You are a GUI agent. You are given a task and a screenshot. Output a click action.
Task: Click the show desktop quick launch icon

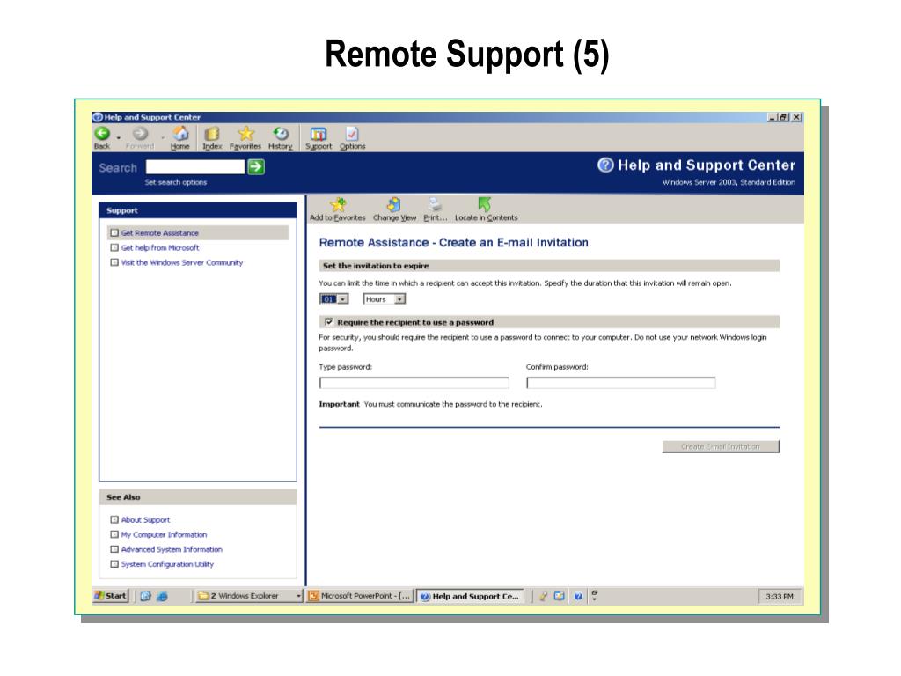pyautogui.click(x=145, y=596)
